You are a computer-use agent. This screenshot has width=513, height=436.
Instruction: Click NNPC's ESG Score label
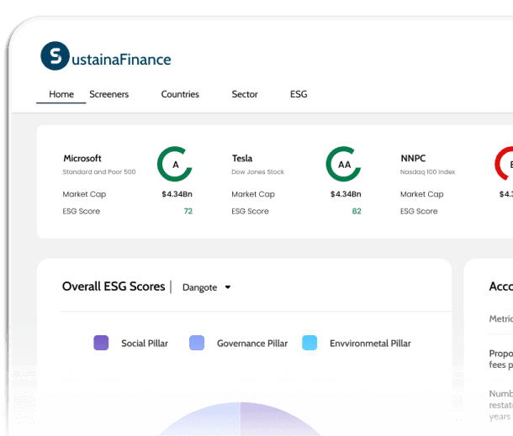pos(419,211)
